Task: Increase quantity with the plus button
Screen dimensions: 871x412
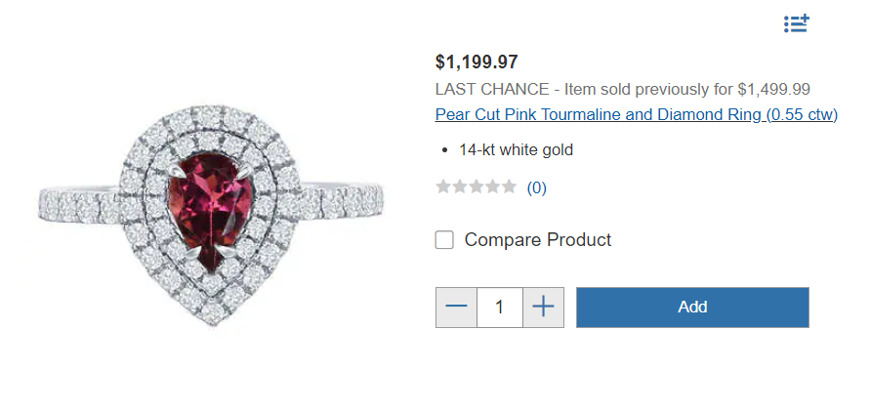Action: pos(543,308)
